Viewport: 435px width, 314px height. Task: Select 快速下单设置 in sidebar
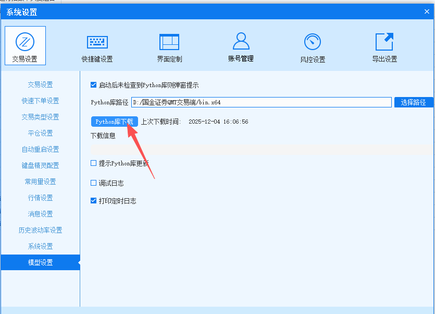(40, 101)
